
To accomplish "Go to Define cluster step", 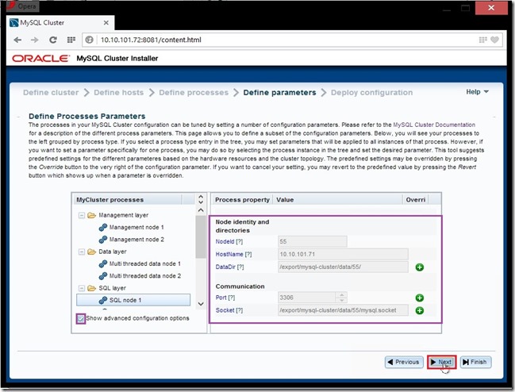I will [51, 93].
